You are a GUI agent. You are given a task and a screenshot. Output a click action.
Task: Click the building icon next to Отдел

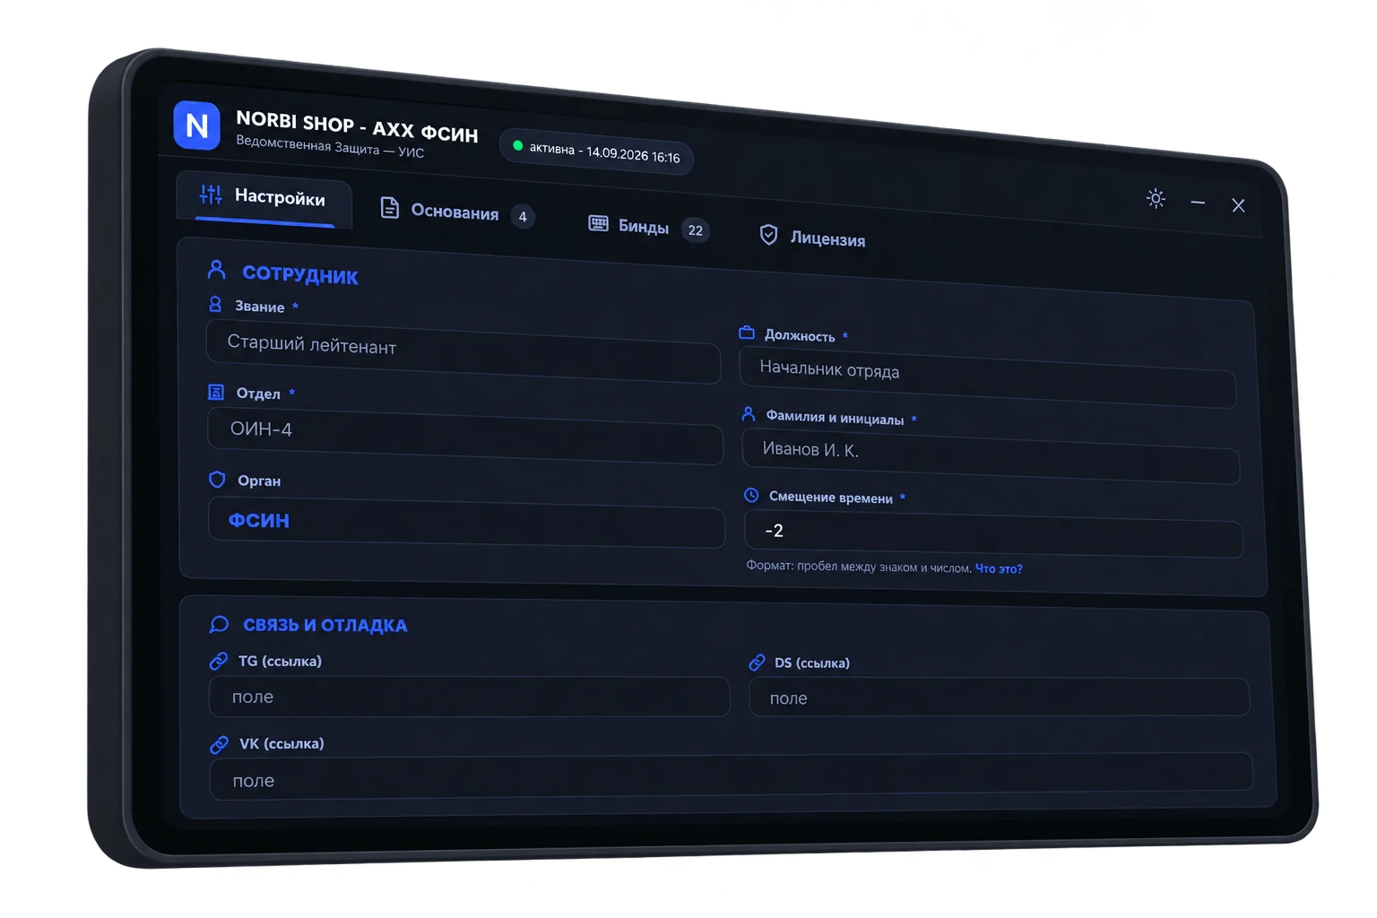[x=216, y=392]
